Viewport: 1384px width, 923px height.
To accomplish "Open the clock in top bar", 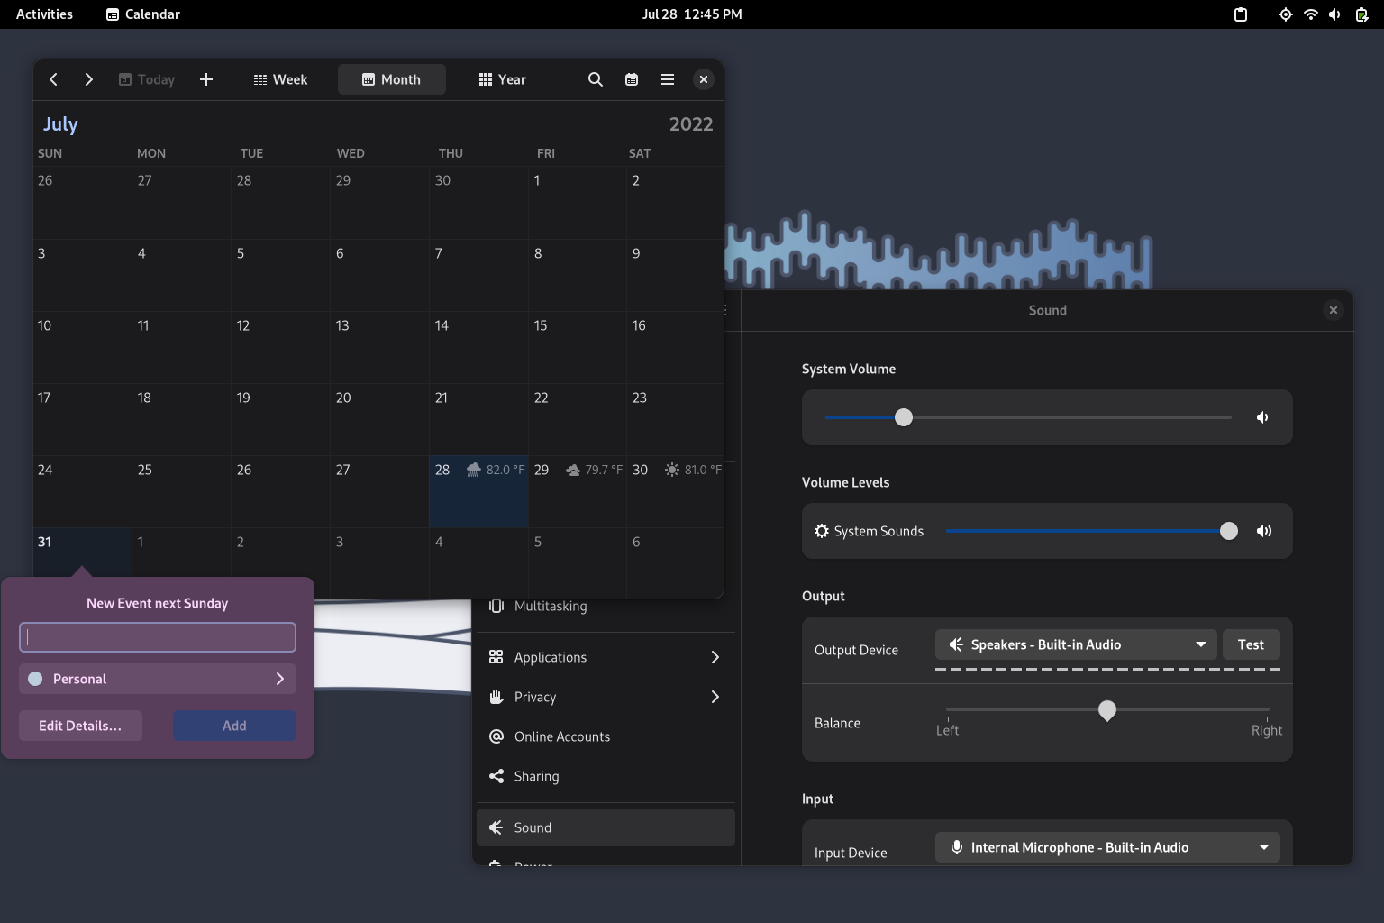I will (x=692, y=14).
